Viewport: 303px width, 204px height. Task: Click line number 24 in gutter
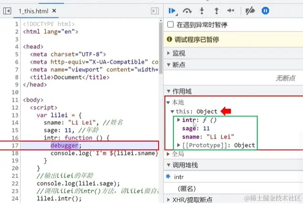pyautogui.click(x=15, y=199)
